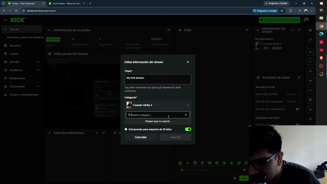Pop out Acciones de canal panel
Viewport: 327px width, 184px height.
[299, 77]
